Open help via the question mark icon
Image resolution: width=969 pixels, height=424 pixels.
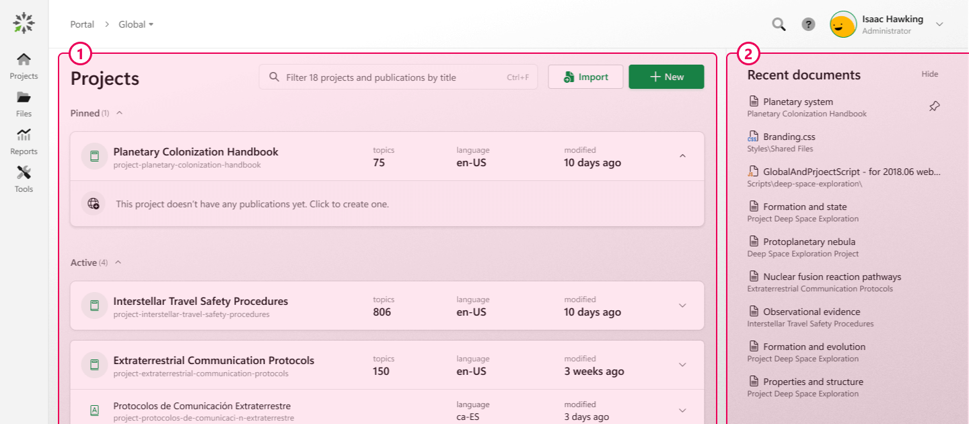(x=808, y=24)
